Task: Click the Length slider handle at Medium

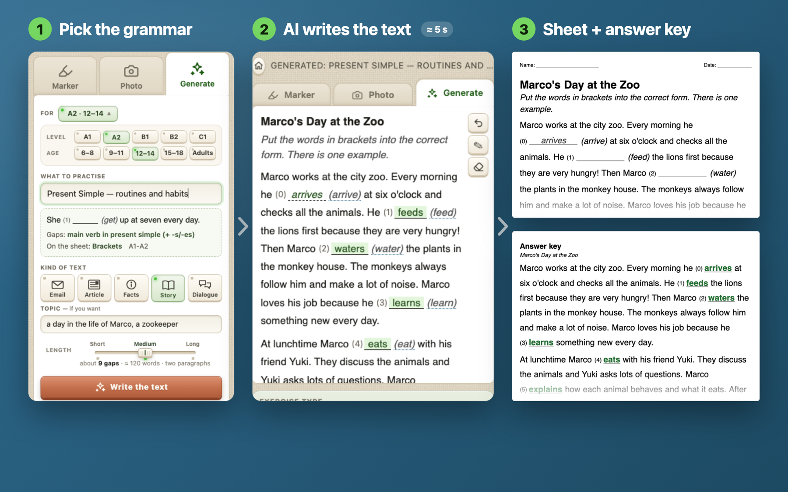Action: click(x=145, y=352)
